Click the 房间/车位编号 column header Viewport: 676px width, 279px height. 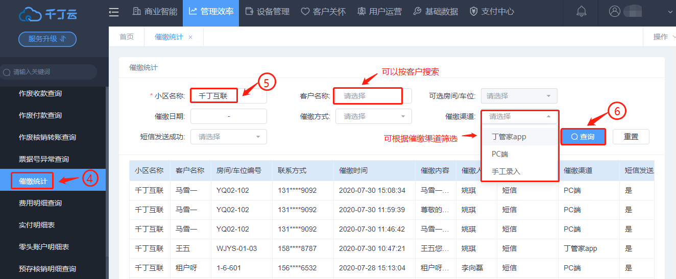pos(241,170)
